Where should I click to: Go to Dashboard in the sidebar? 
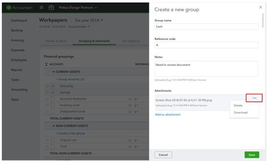pos(19,20)
